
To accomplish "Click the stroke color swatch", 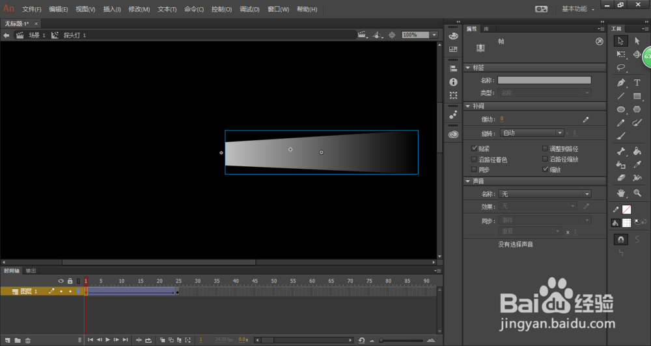I will coord(626,209).
